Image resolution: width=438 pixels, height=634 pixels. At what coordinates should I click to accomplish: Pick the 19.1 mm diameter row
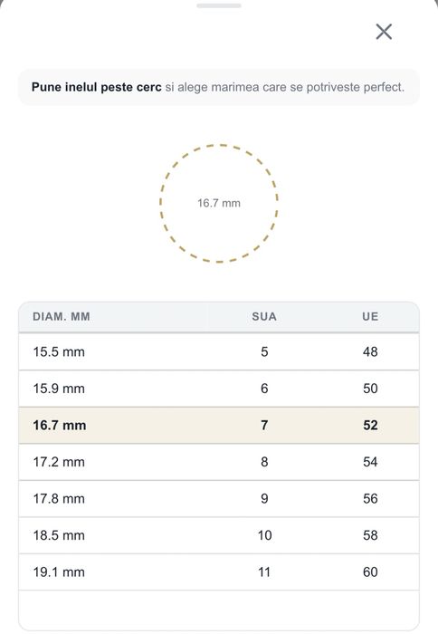click(219, 572)
